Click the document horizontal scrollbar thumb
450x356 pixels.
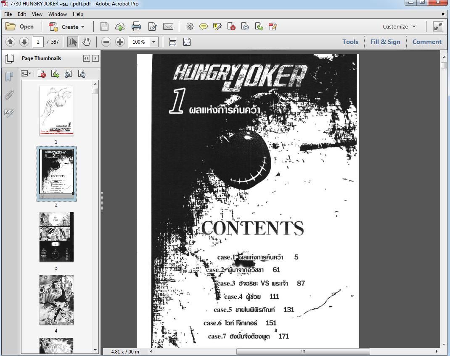click(x=303, y=351)
